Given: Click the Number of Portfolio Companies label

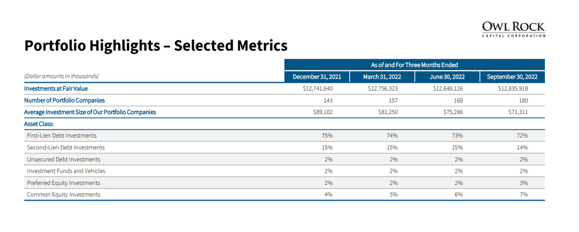Looking at the screenshot, I should click(x=64, y=100).
